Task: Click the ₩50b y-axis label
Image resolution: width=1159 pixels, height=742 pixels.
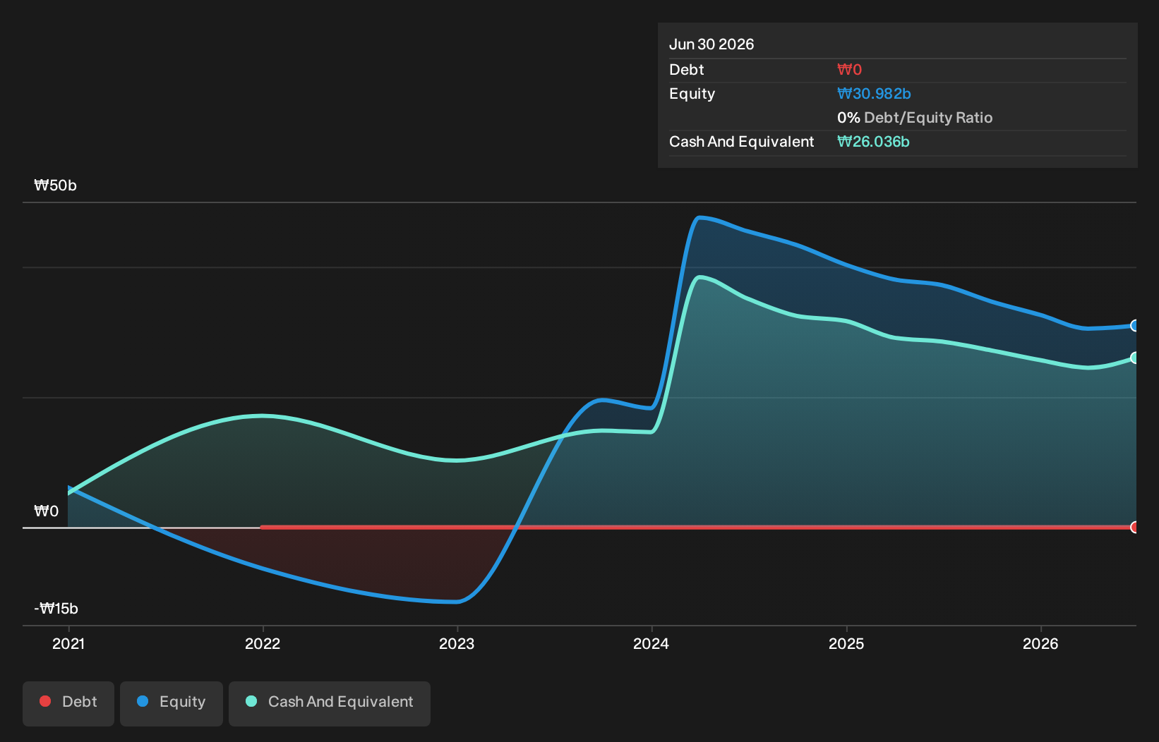Action: 55,185
